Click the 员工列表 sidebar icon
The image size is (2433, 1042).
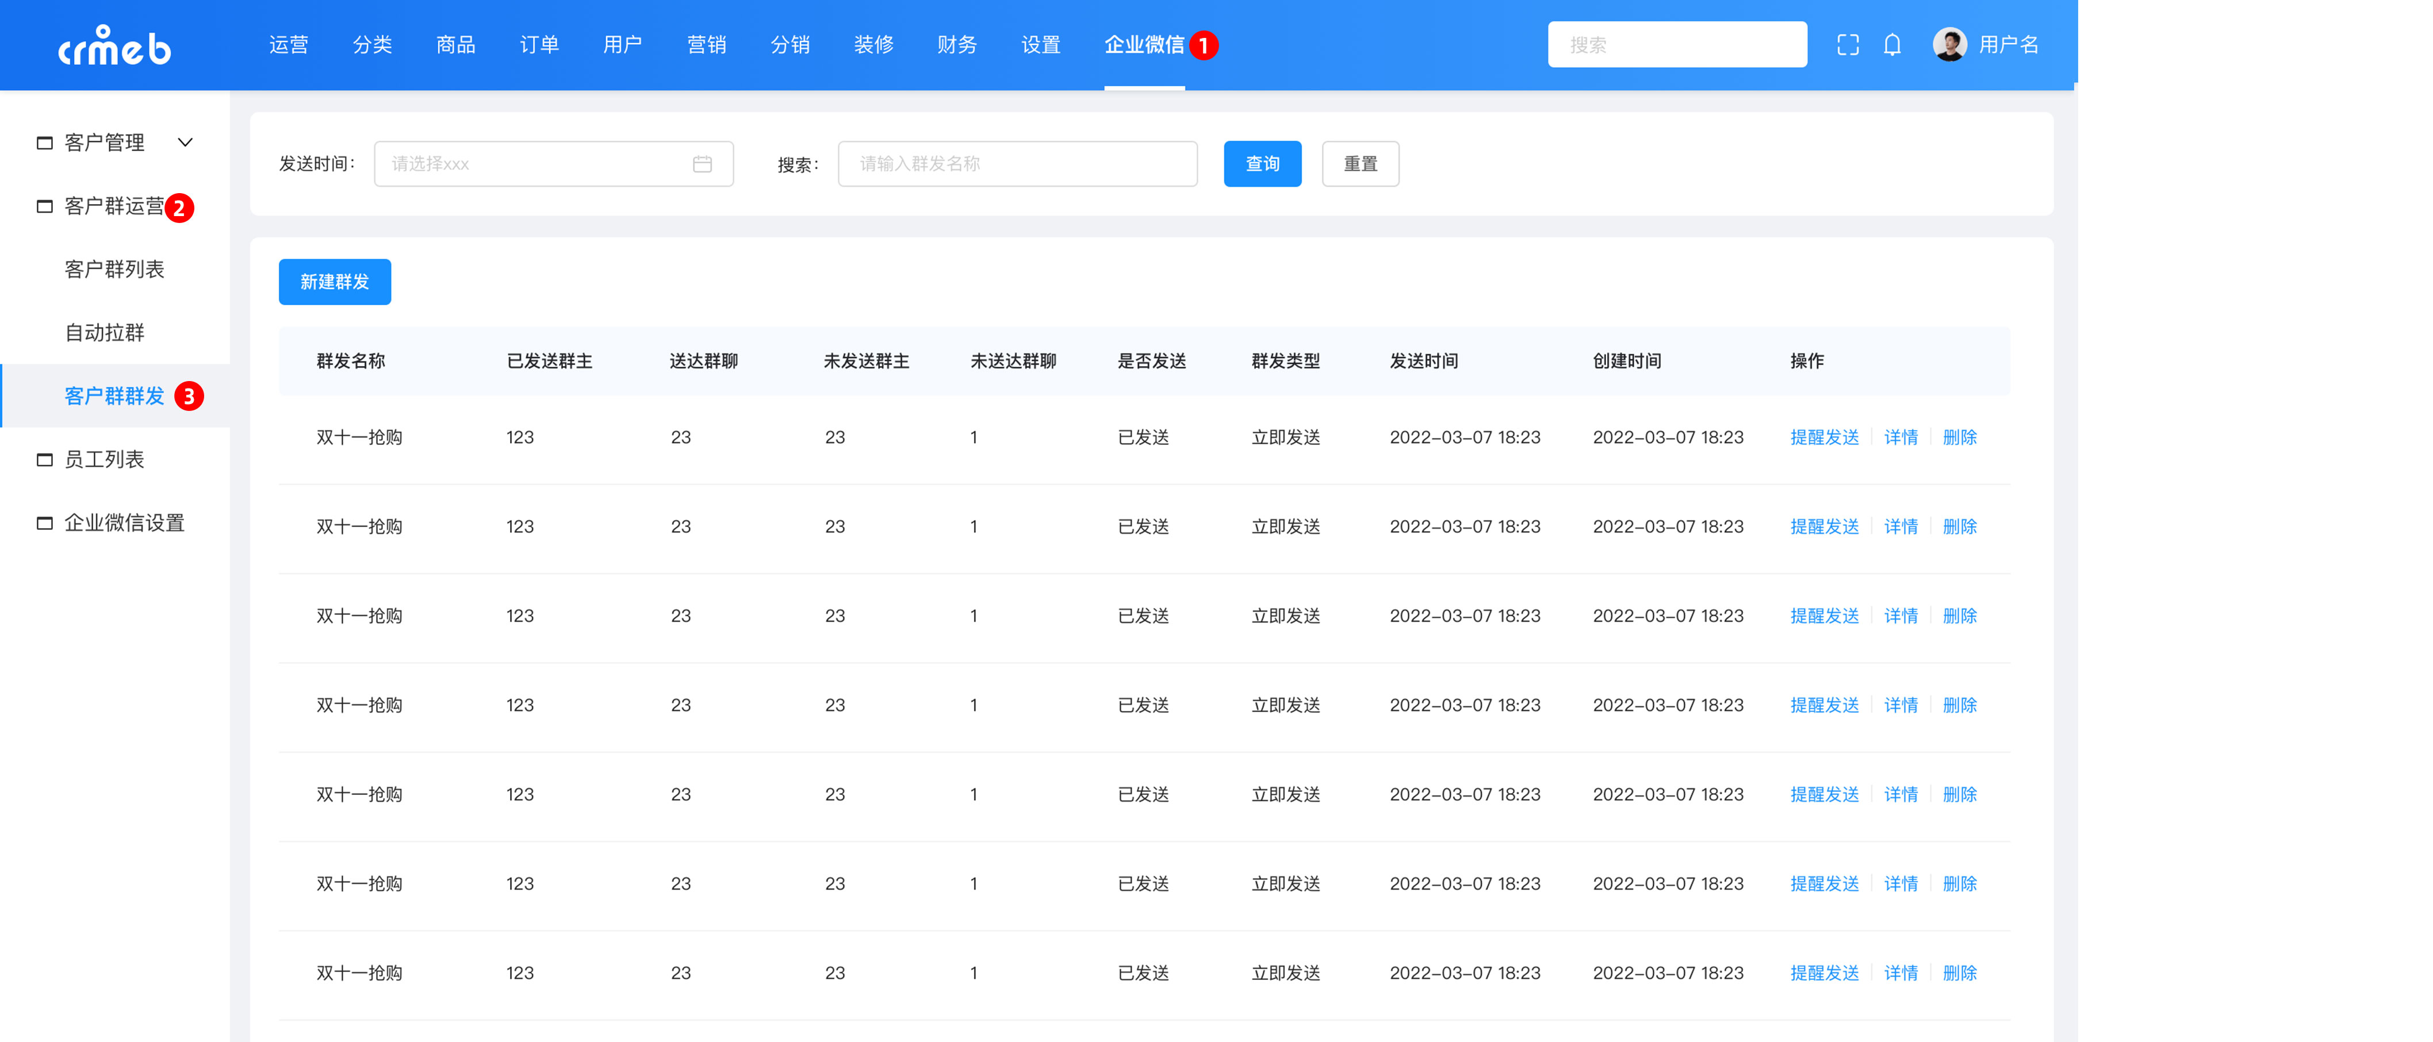[44, 460]
